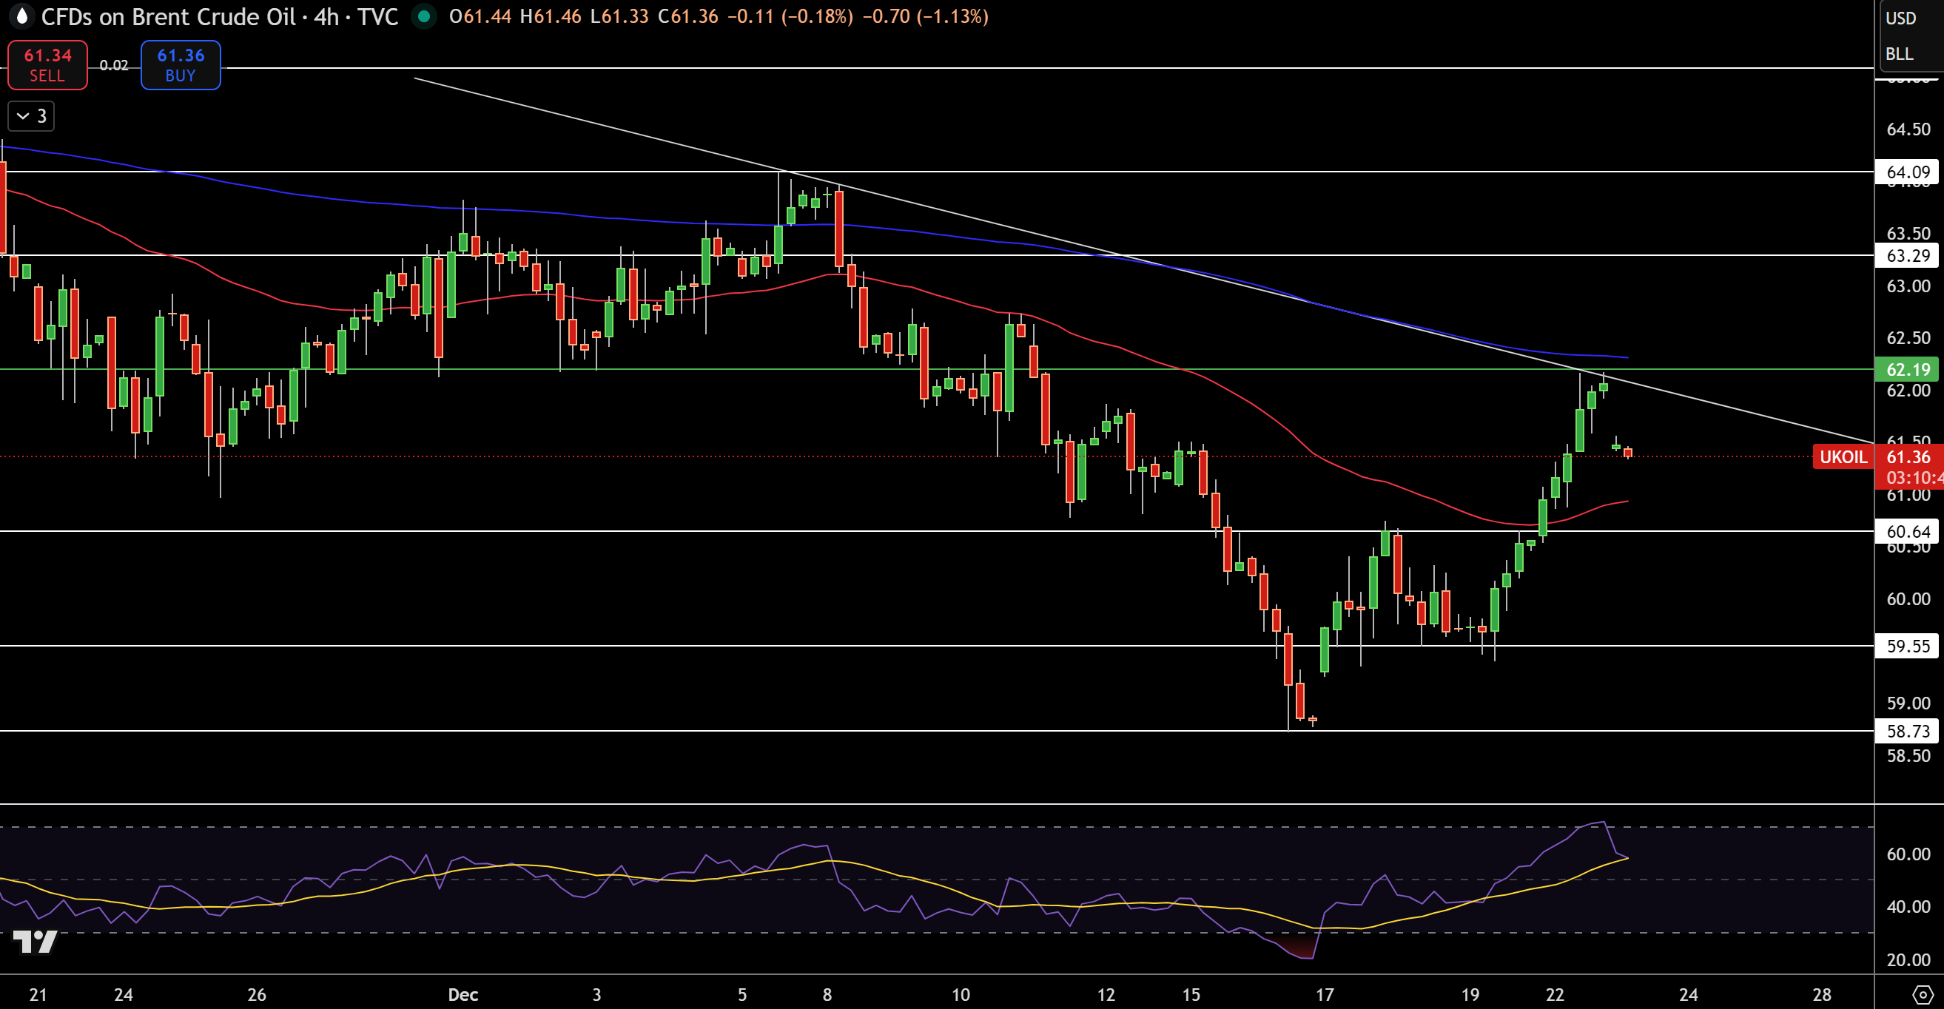Open the USD currency selector

1900,18
